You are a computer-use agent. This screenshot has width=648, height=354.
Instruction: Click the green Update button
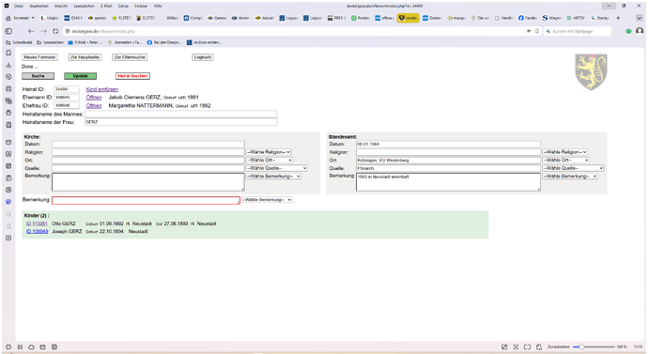(x=80, y=76)
